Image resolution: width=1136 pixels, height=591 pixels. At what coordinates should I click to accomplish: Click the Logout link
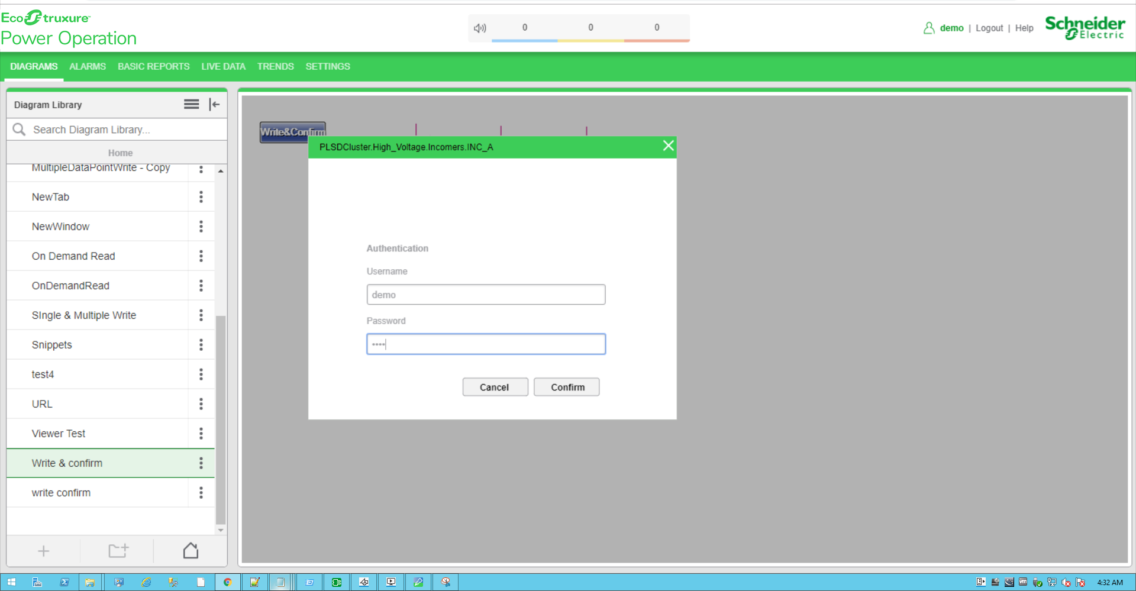point(989,28)
